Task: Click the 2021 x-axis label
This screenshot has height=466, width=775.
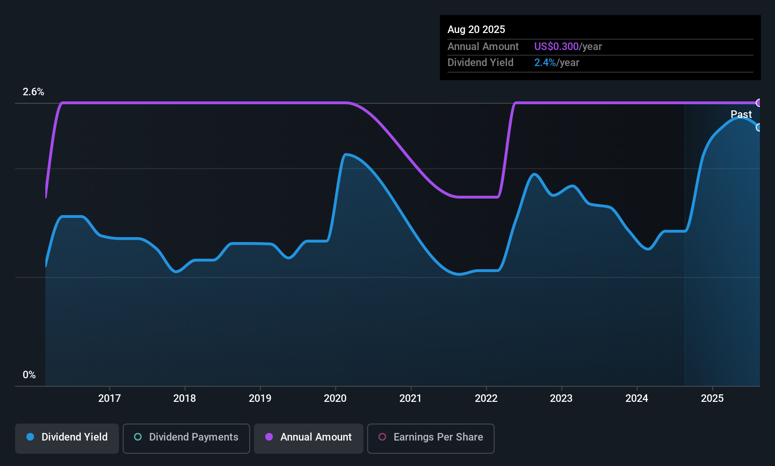Action: (411, 399)
